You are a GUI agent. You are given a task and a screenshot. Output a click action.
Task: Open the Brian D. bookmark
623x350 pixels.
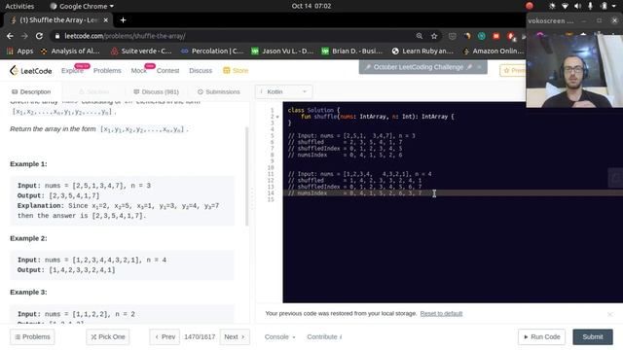point(352,52)
